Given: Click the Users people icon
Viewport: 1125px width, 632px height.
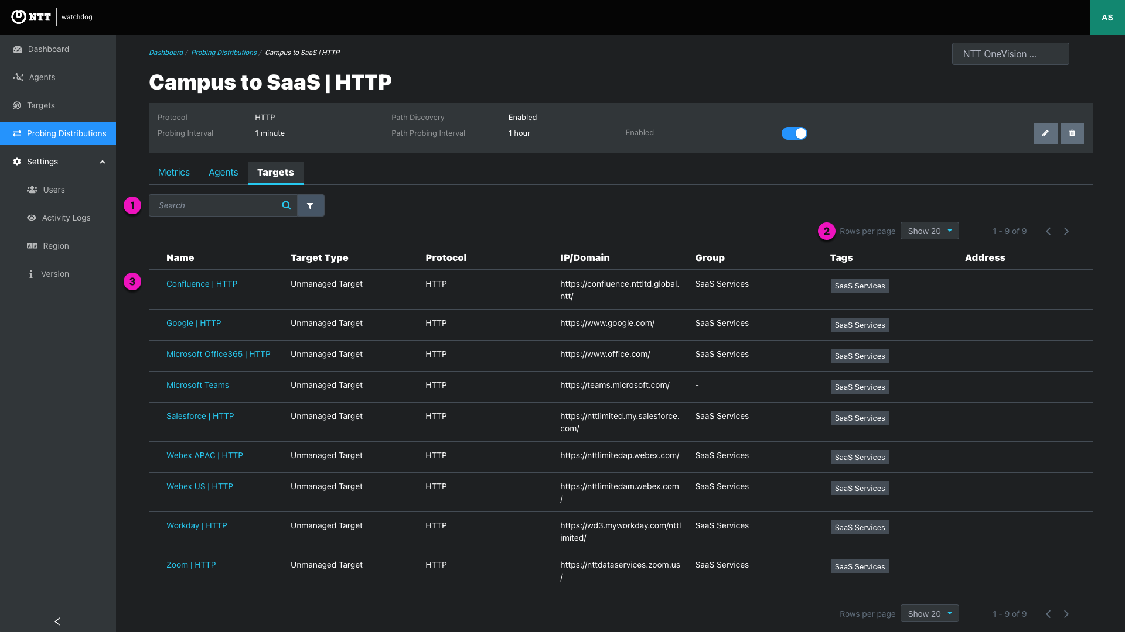Looking at the screenshot, I should [x=32, y=190].
